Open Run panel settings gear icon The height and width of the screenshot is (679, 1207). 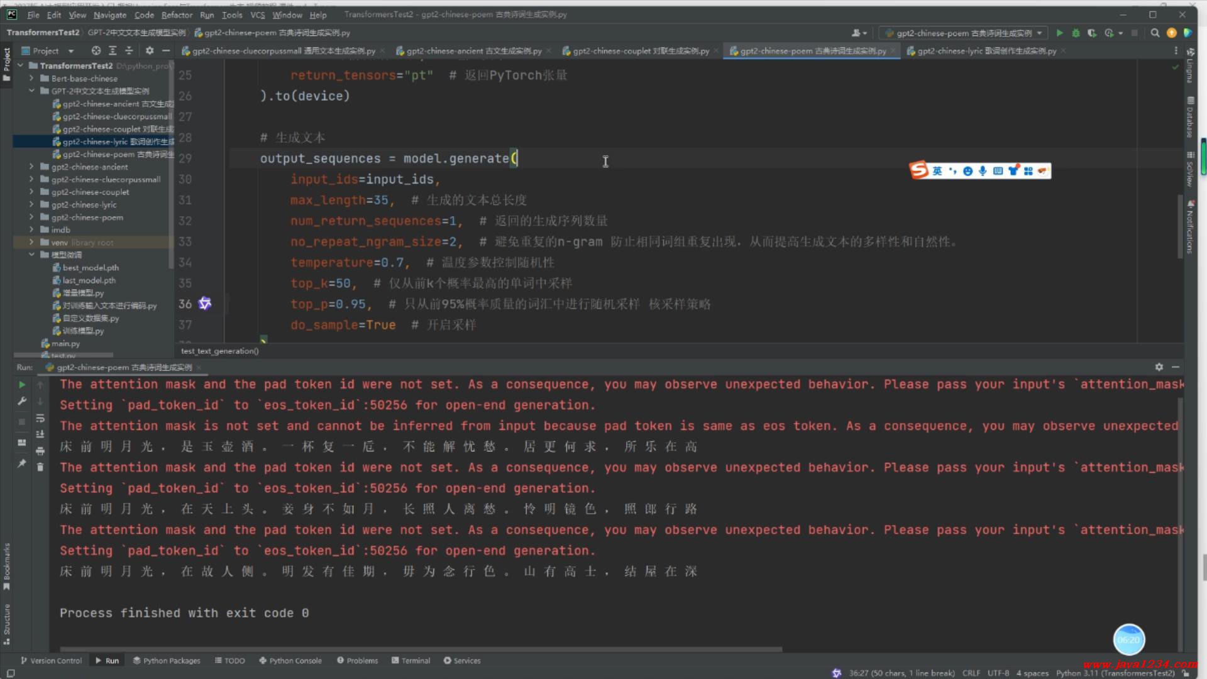[x=1159, y=367]
